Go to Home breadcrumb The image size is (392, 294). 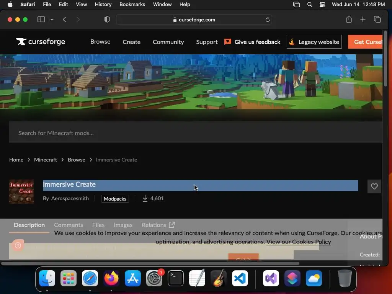point(16,160)
